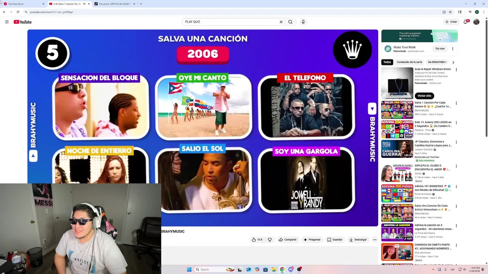488x274 pixels.
Task: Open Adivina 101 BANDERAS thumbnail
Action: tap(397, 193)
